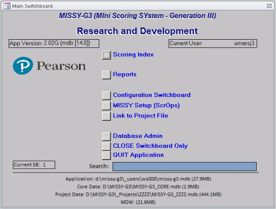Click the QUIT Application label
276x209 pixels.
coord(138,155)
